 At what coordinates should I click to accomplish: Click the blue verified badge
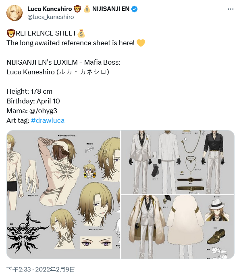134,9
